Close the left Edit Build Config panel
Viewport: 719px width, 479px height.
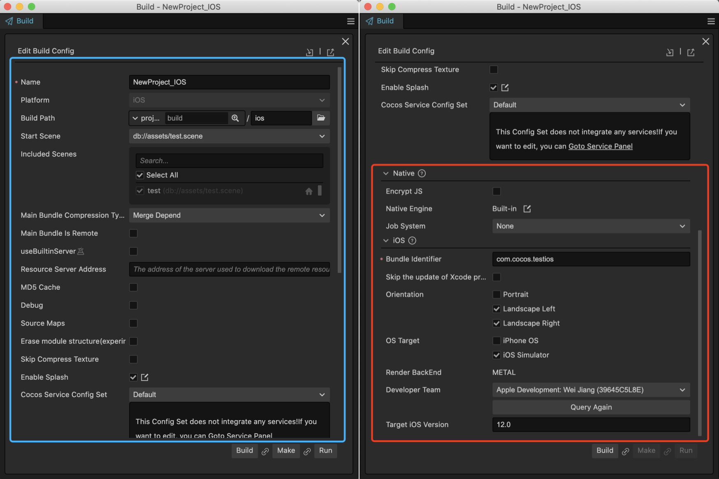pos(346,41)
